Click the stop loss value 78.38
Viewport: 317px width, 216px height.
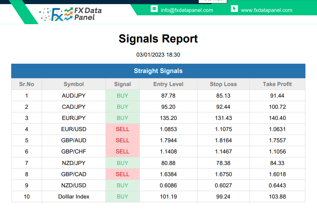tap(223, 163)
